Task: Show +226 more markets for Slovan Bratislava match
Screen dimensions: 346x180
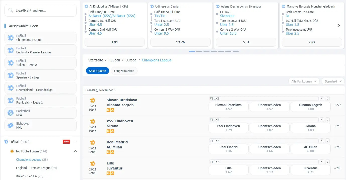Action: point(338,105)
